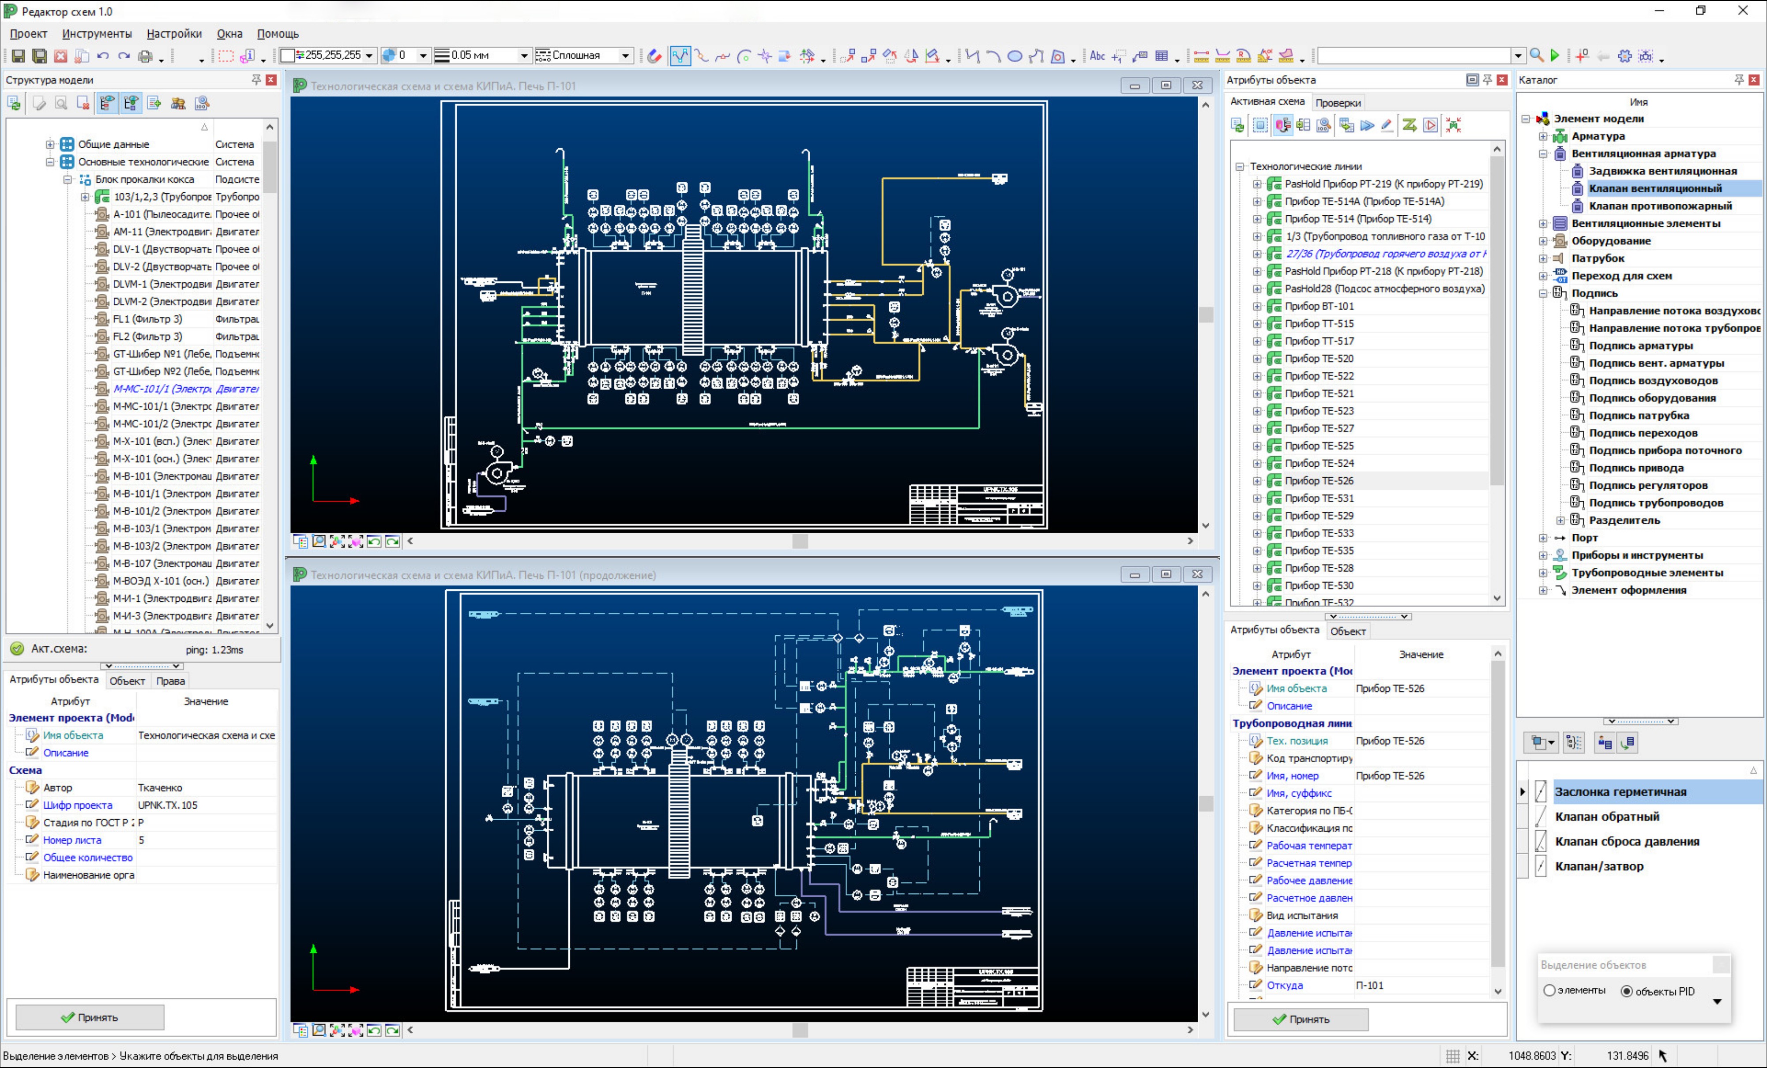Open the Сплошная line style dropdown

pos(625,56)
